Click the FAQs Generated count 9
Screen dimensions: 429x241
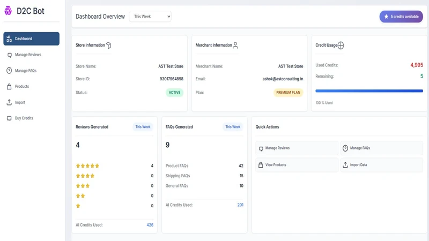(167, 145)
